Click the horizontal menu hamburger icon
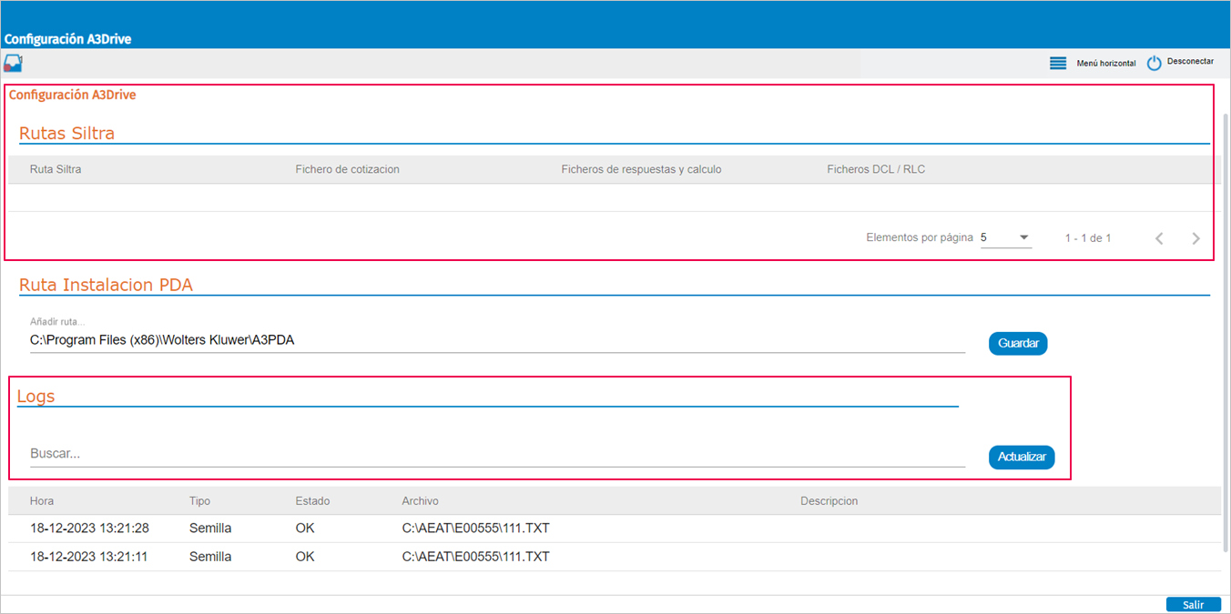The width and height of the screenshot is (1231, 614). (1058, 64)
